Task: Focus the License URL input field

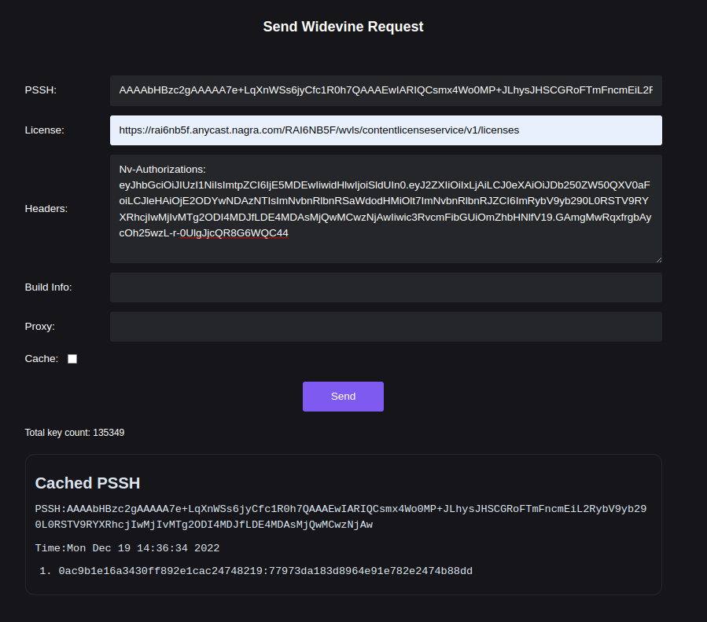Action: pos(385,130)
